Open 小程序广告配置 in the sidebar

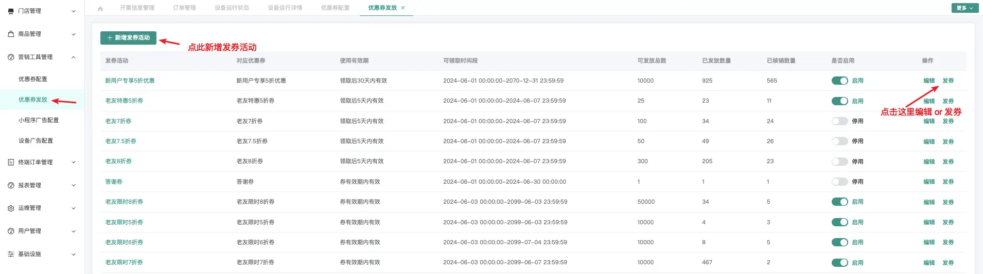pyautogui.click(x=39, y=120)
